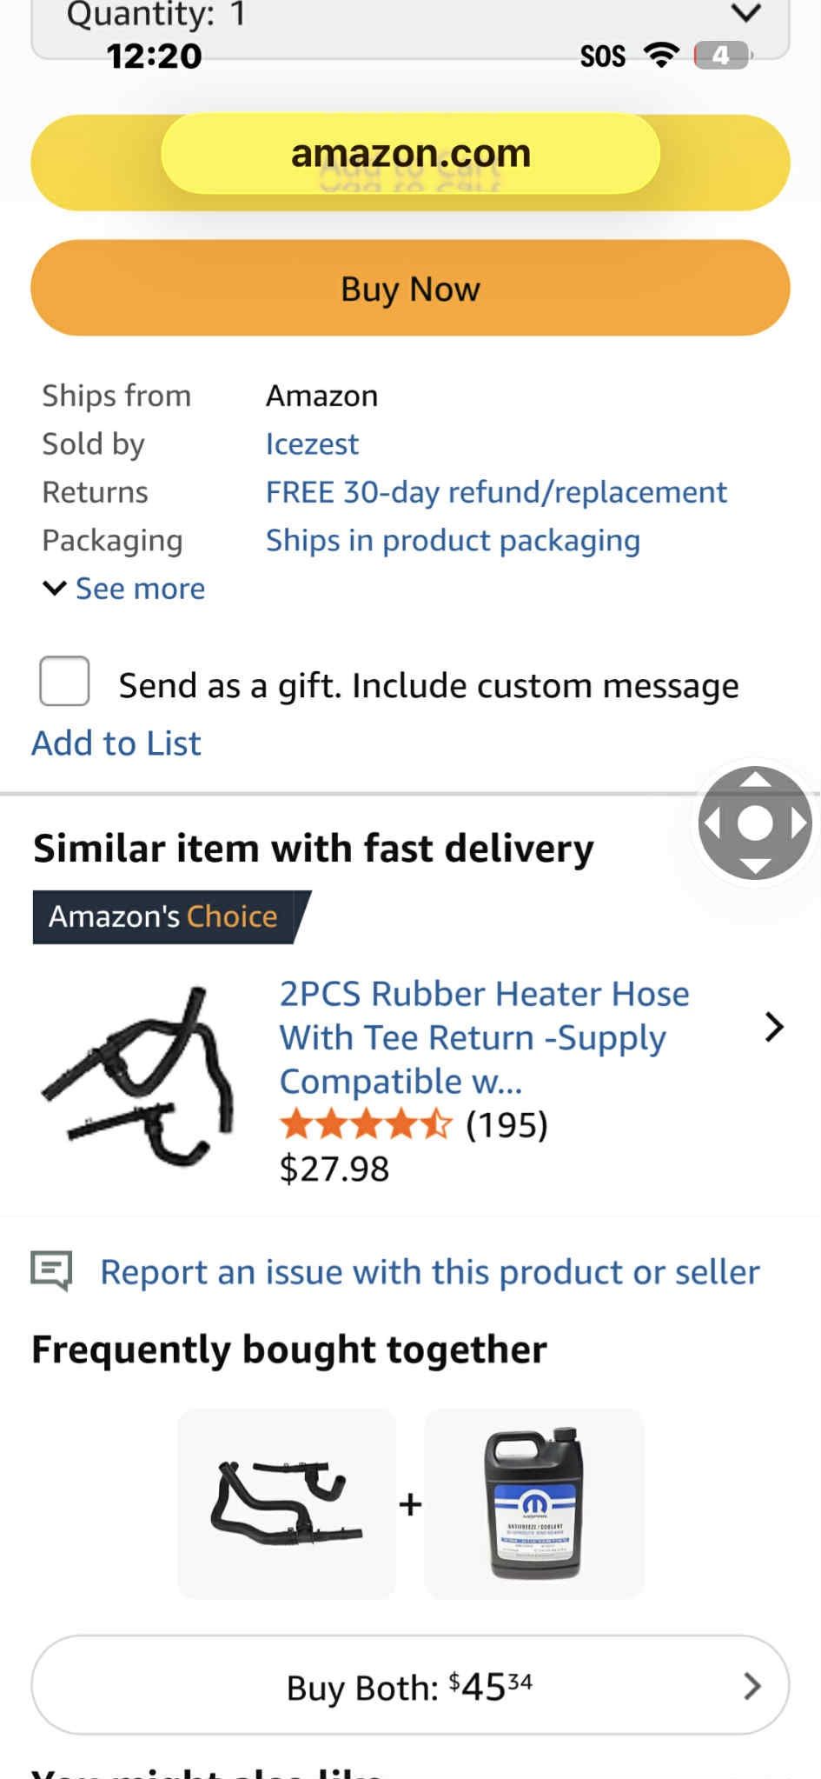The height and width of the screenshot is (1779, 821).
Task: Tap the report issue speech bubble icon
Action: [51, 1271]
